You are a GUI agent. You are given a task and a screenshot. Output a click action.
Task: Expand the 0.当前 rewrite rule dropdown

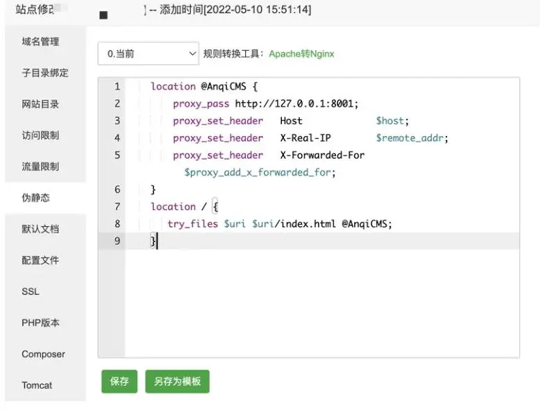tap(149, 53)
